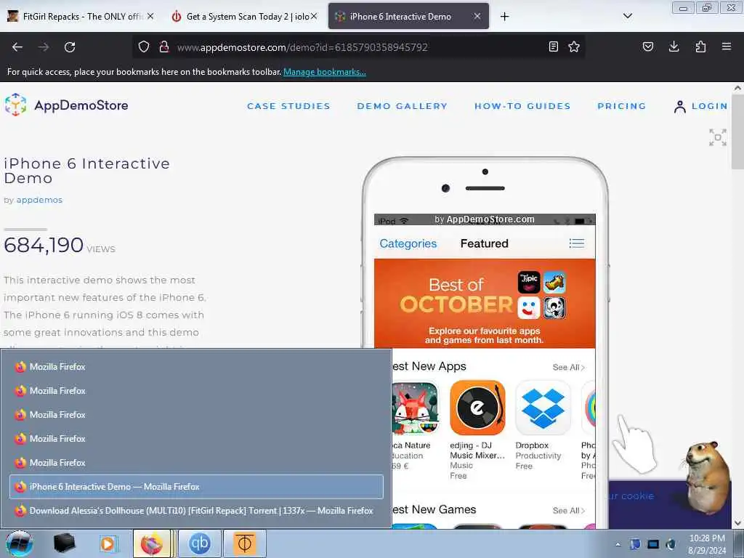Tap the edjing DJ Music Mixer icon
This screenshot has width=744, height=558.
pos(477,408)
